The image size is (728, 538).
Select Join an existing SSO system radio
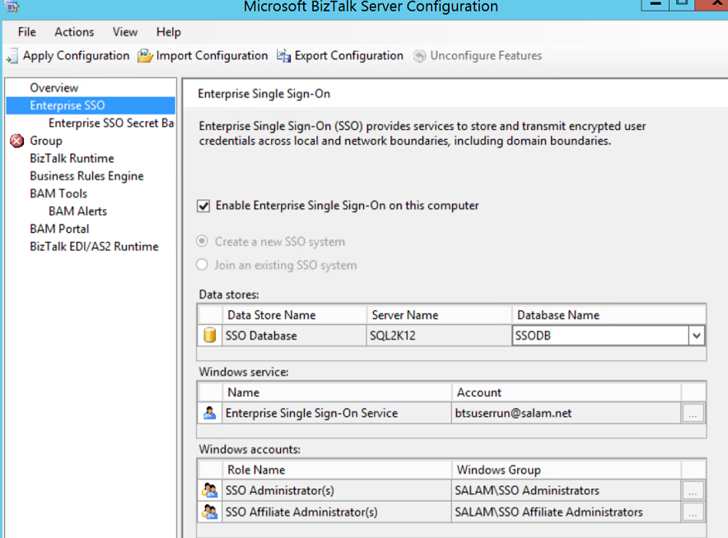202,265
